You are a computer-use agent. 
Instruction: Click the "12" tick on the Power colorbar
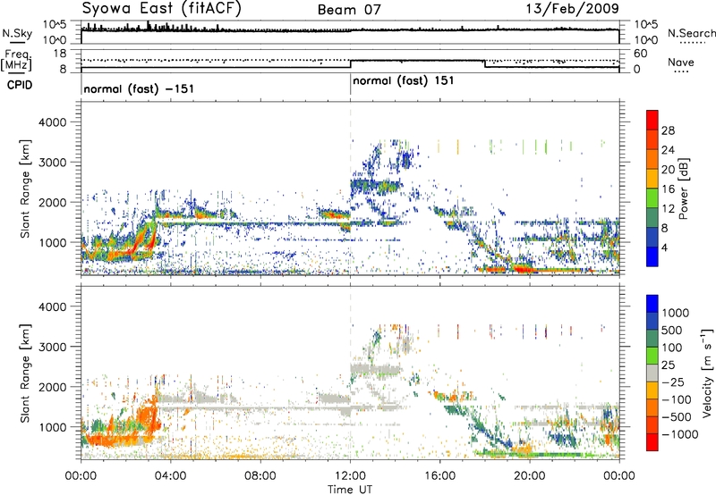click(668, 209)
